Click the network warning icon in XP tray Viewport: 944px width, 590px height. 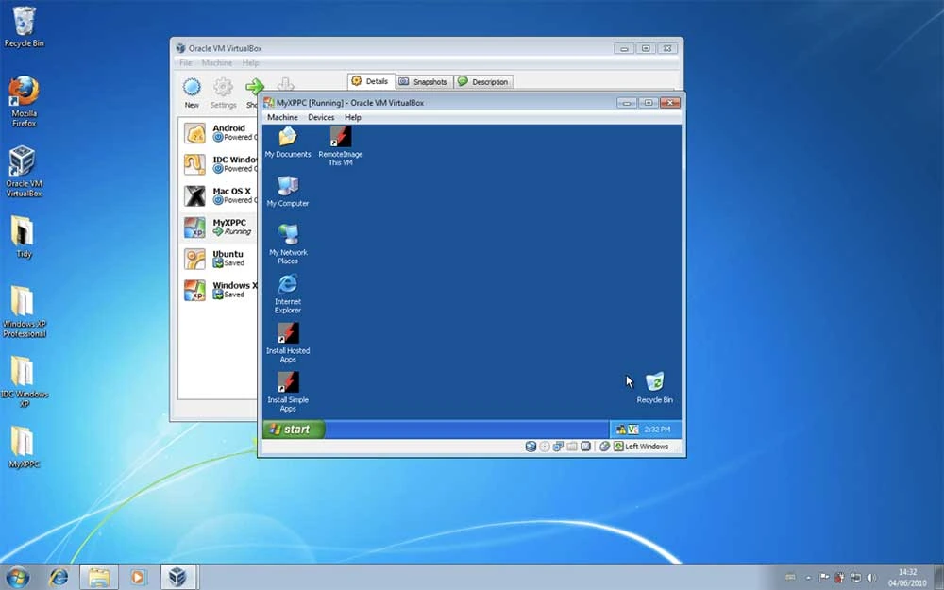tap(621, 430)
